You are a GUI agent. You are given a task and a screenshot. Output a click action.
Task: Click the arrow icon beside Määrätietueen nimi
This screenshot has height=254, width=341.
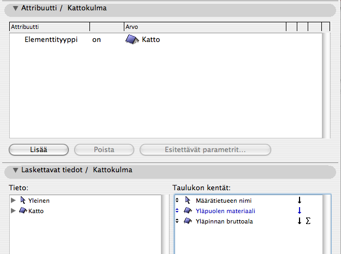click(x=188, y=200)
